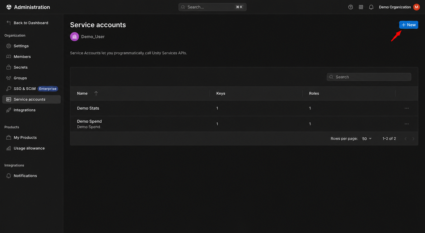425x233 pixels.
Task: Click the Administration title
Action: point(32,7)
